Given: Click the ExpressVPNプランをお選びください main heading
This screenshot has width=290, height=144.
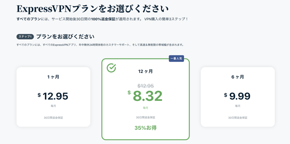Looking at the screenshot, I should pyautogui.click(x=93, y=9).
